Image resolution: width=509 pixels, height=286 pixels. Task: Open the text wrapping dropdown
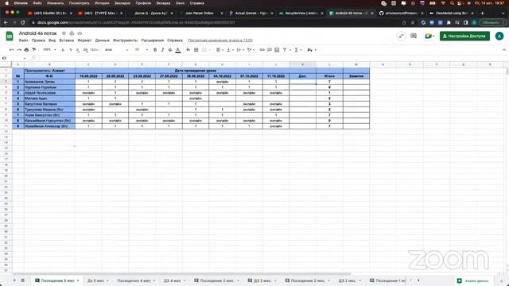pos(240,50)
